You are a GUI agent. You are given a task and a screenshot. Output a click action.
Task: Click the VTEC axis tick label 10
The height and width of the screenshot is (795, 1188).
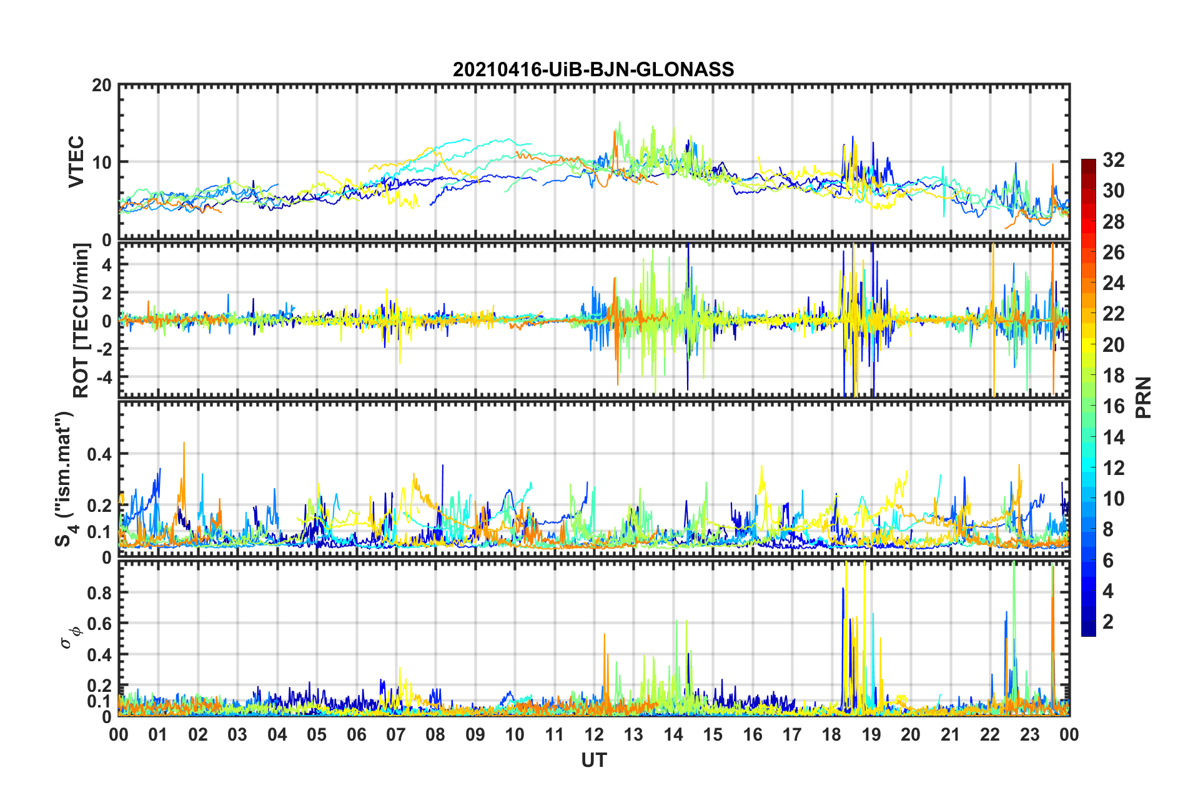click(101, 162)
